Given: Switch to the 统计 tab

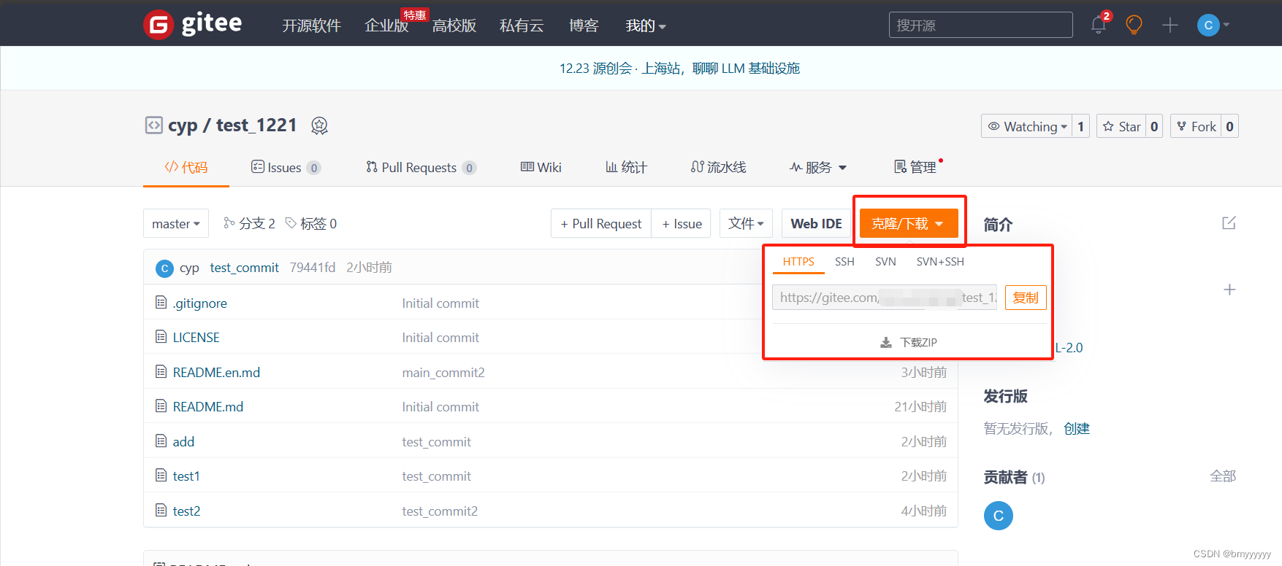Looking at the screenshot, I should pos(626,168).
